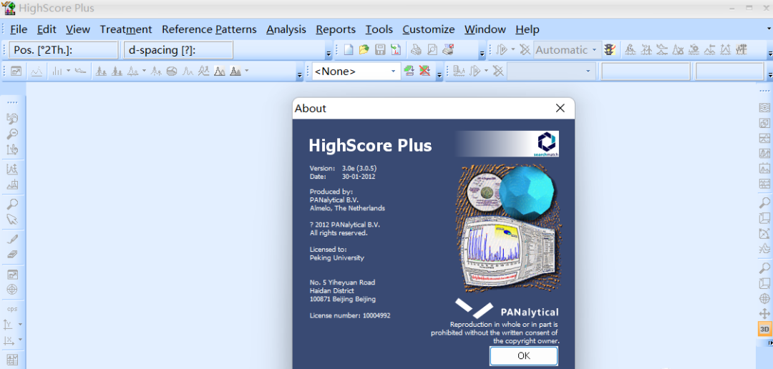Image resolution: width=773 pixels, height=369 pixels.
Task: Select the eraser tool in left sidebar
Action: pos(12,254)
